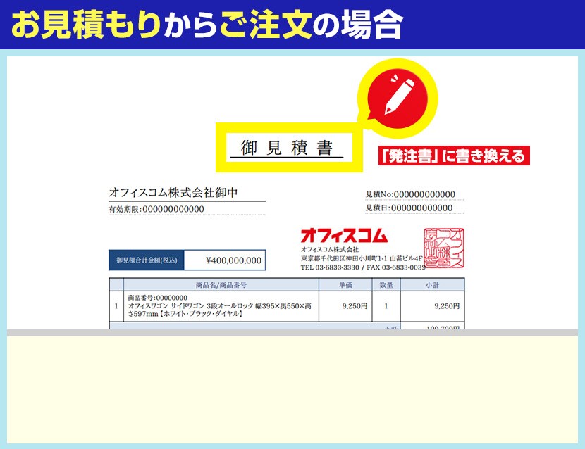
Task: Select the ¥400,000,000 total amount
Action: (x=233, y=260)
